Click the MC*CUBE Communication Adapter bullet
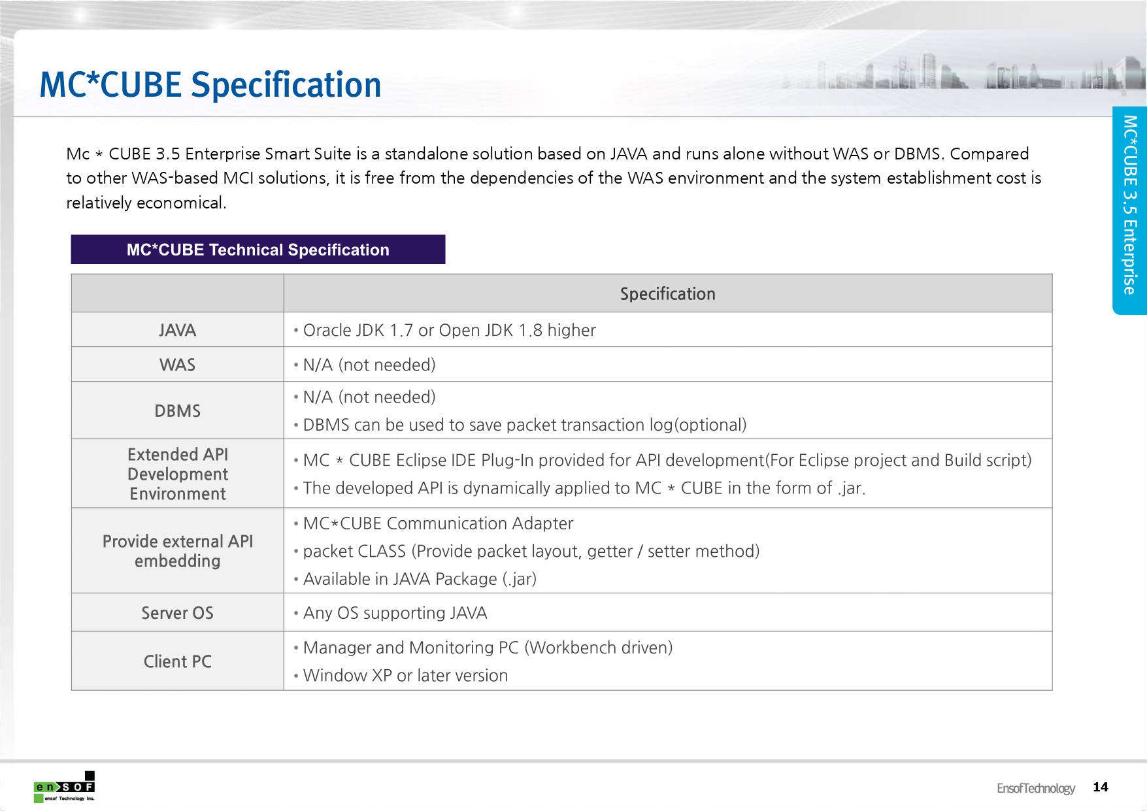 pyautogui.click(x=438, y=523)
